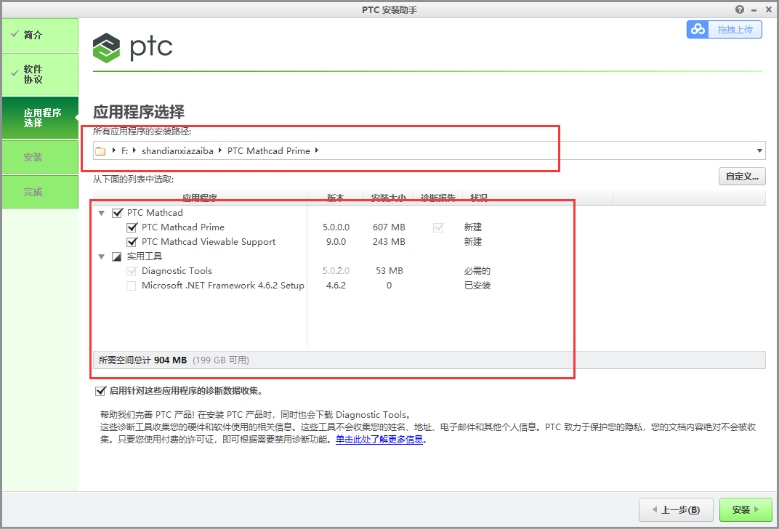Image resolution: width=779 pixels, height=529 pixels.
Task: Uncheck PTC Mathcad Viewable Support checkbox
Action: point(132,242)
